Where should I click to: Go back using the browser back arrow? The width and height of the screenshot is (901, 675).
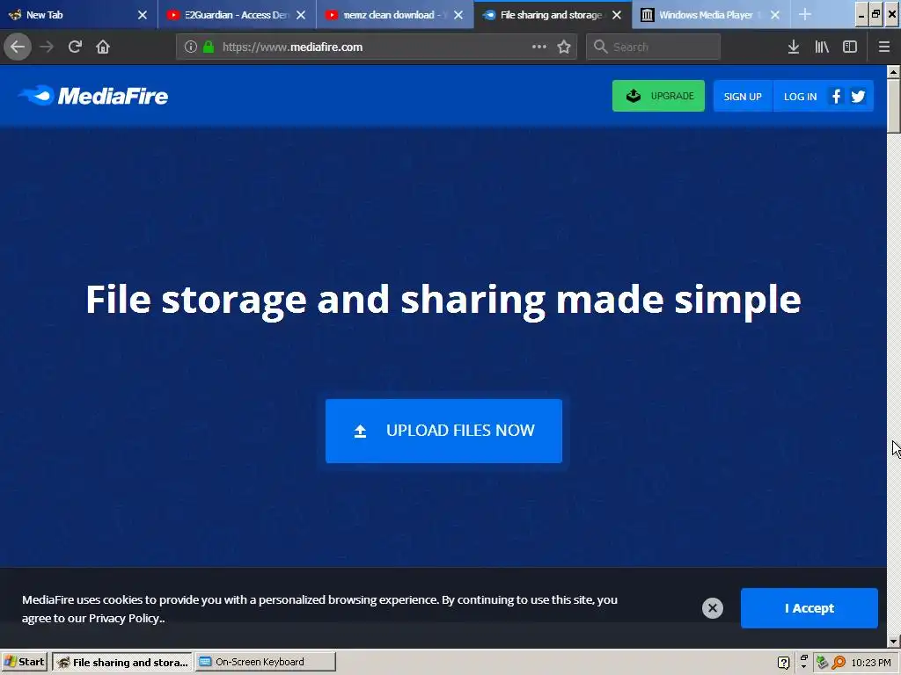click(18, 47)
